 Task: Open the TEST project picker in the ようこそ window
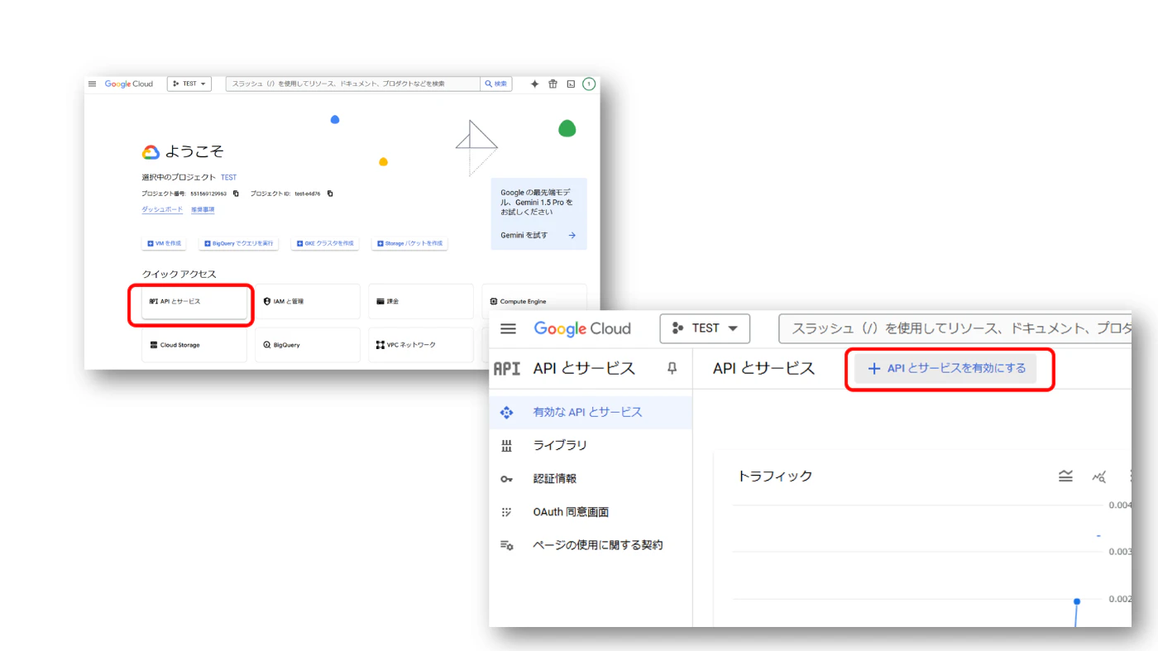coord(189,84)
